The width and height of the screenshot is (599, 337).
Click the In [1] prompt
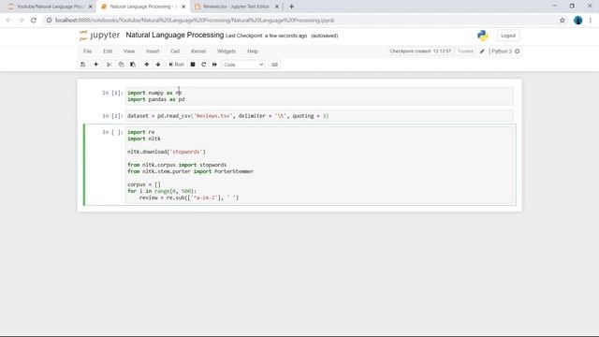[112, 93]
